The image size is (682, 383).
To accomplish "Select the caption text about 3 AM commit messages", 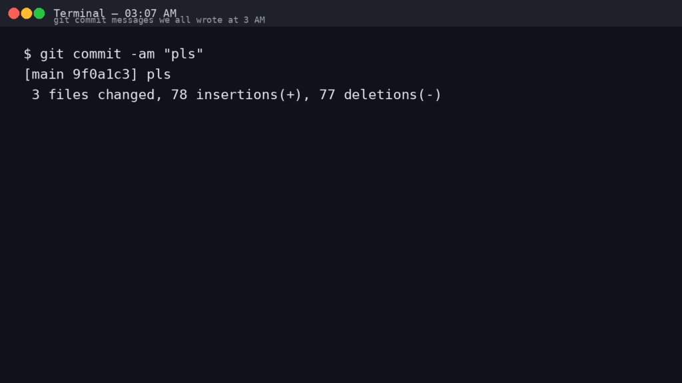I will point(159,20).
